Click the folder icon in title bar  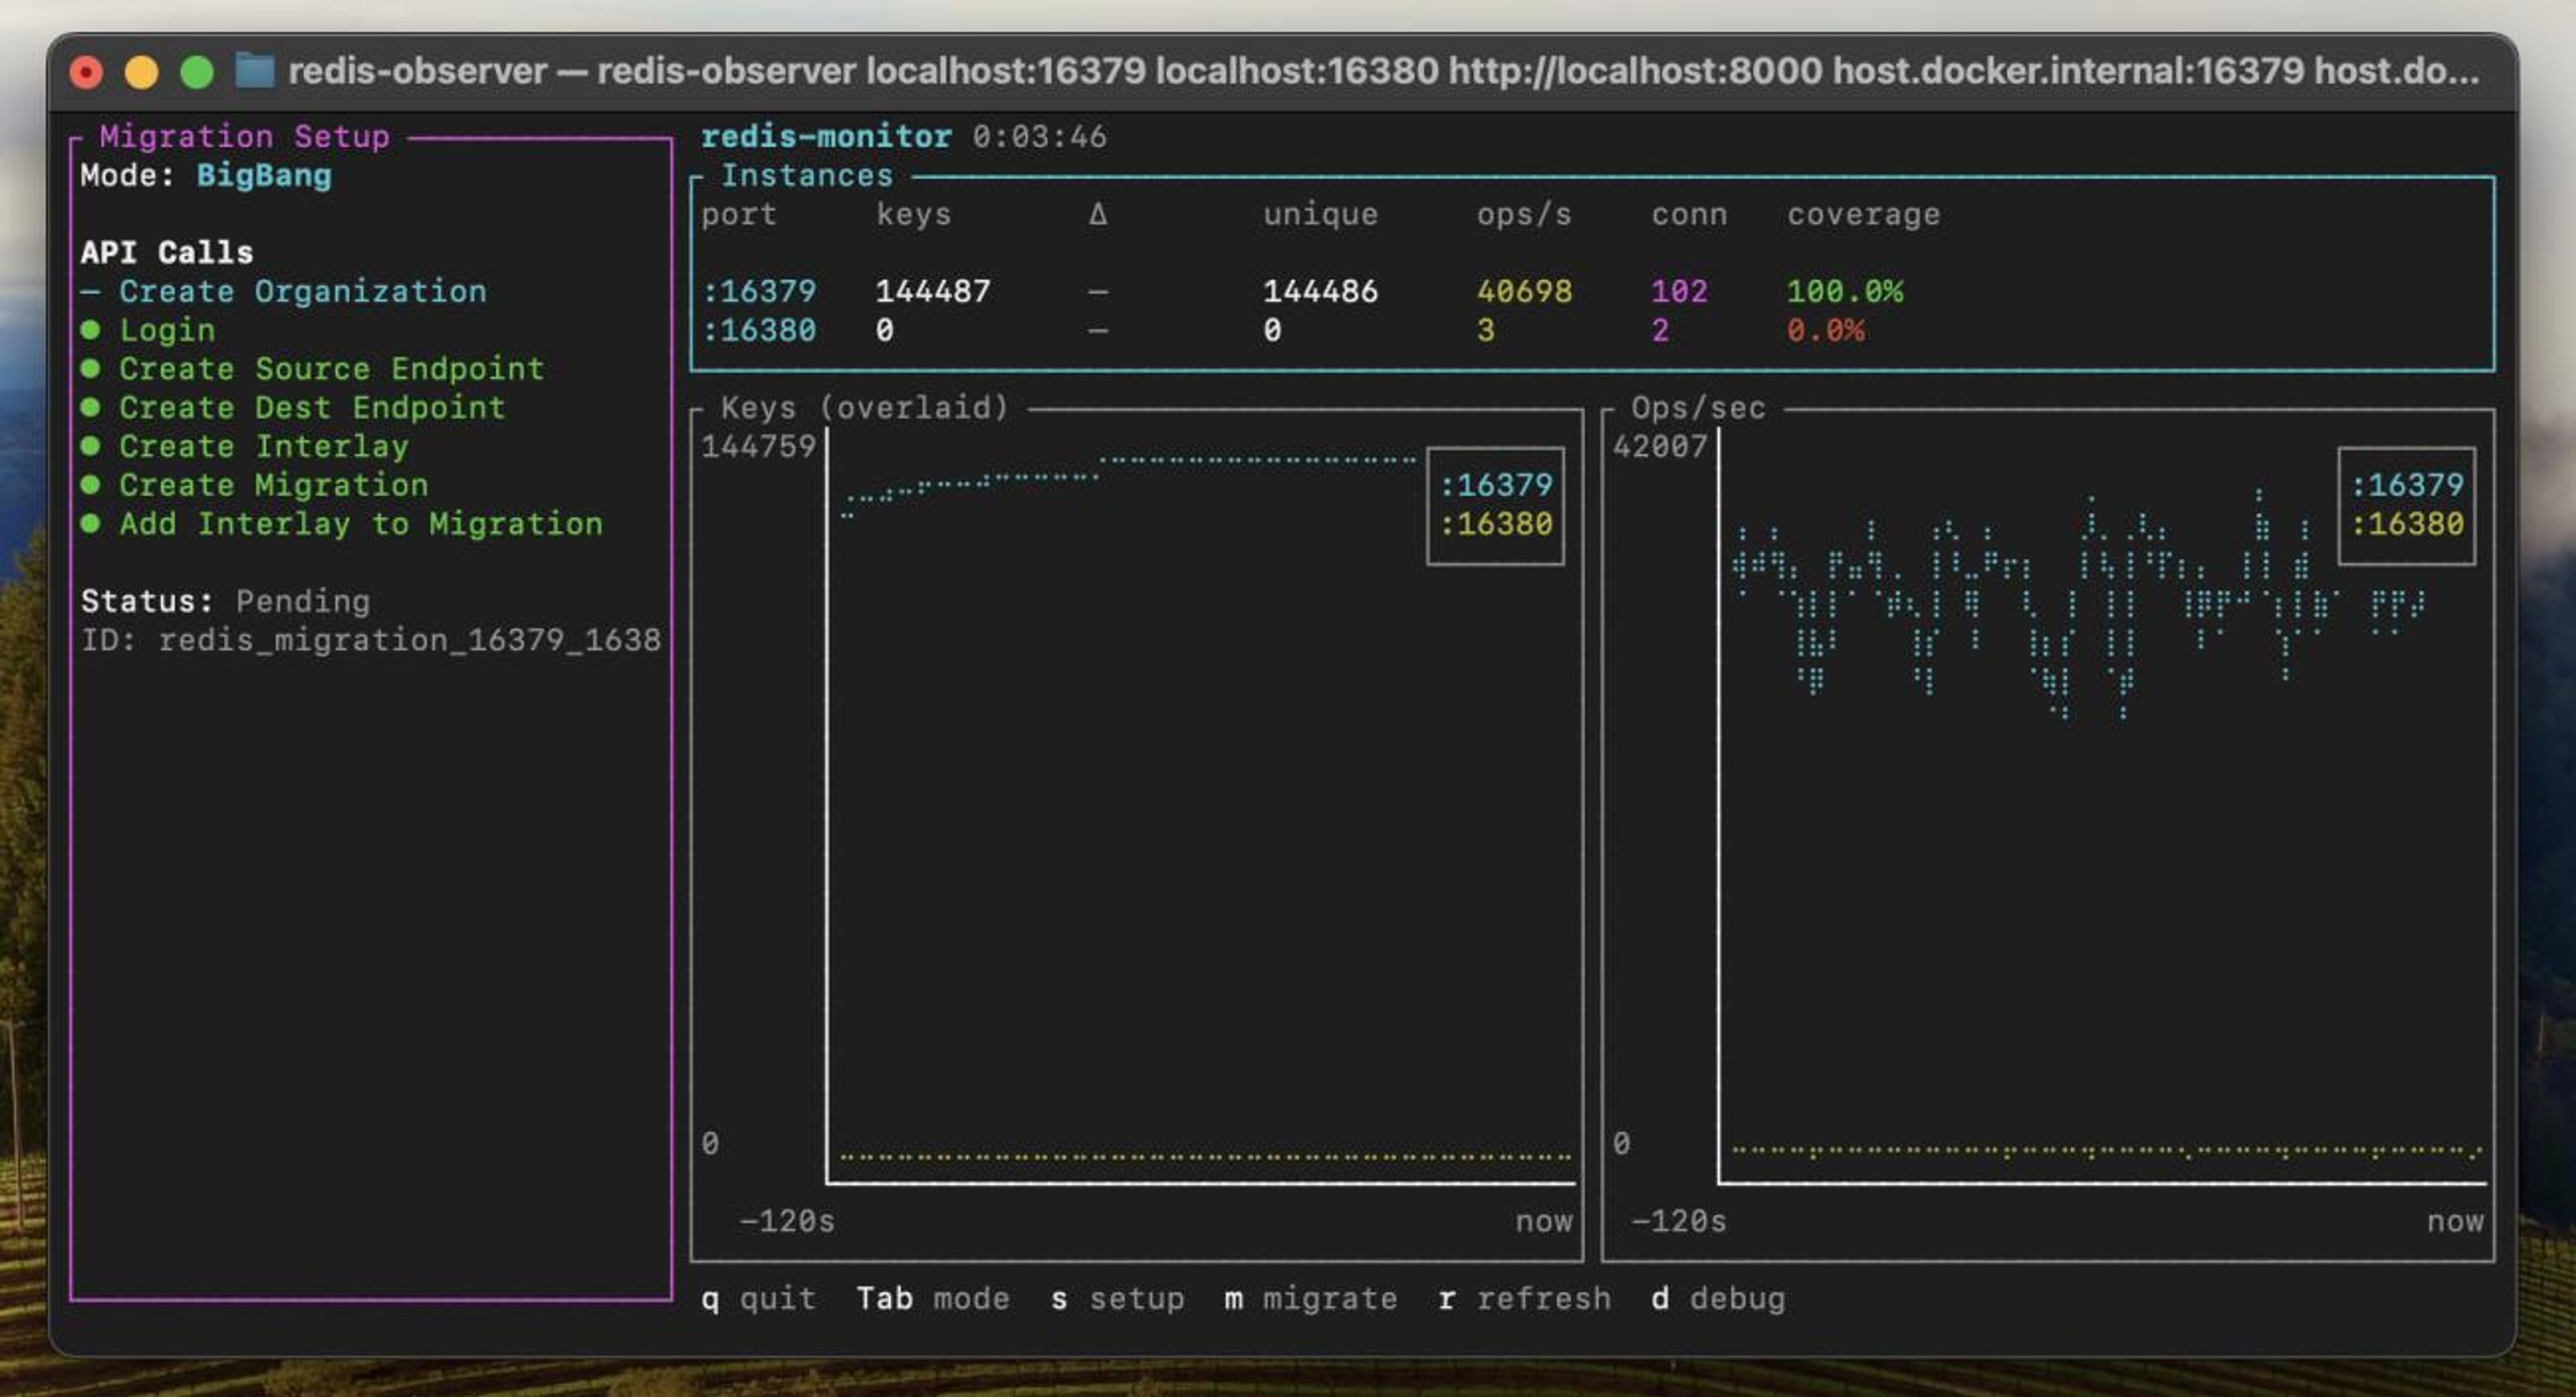point(254,71)
